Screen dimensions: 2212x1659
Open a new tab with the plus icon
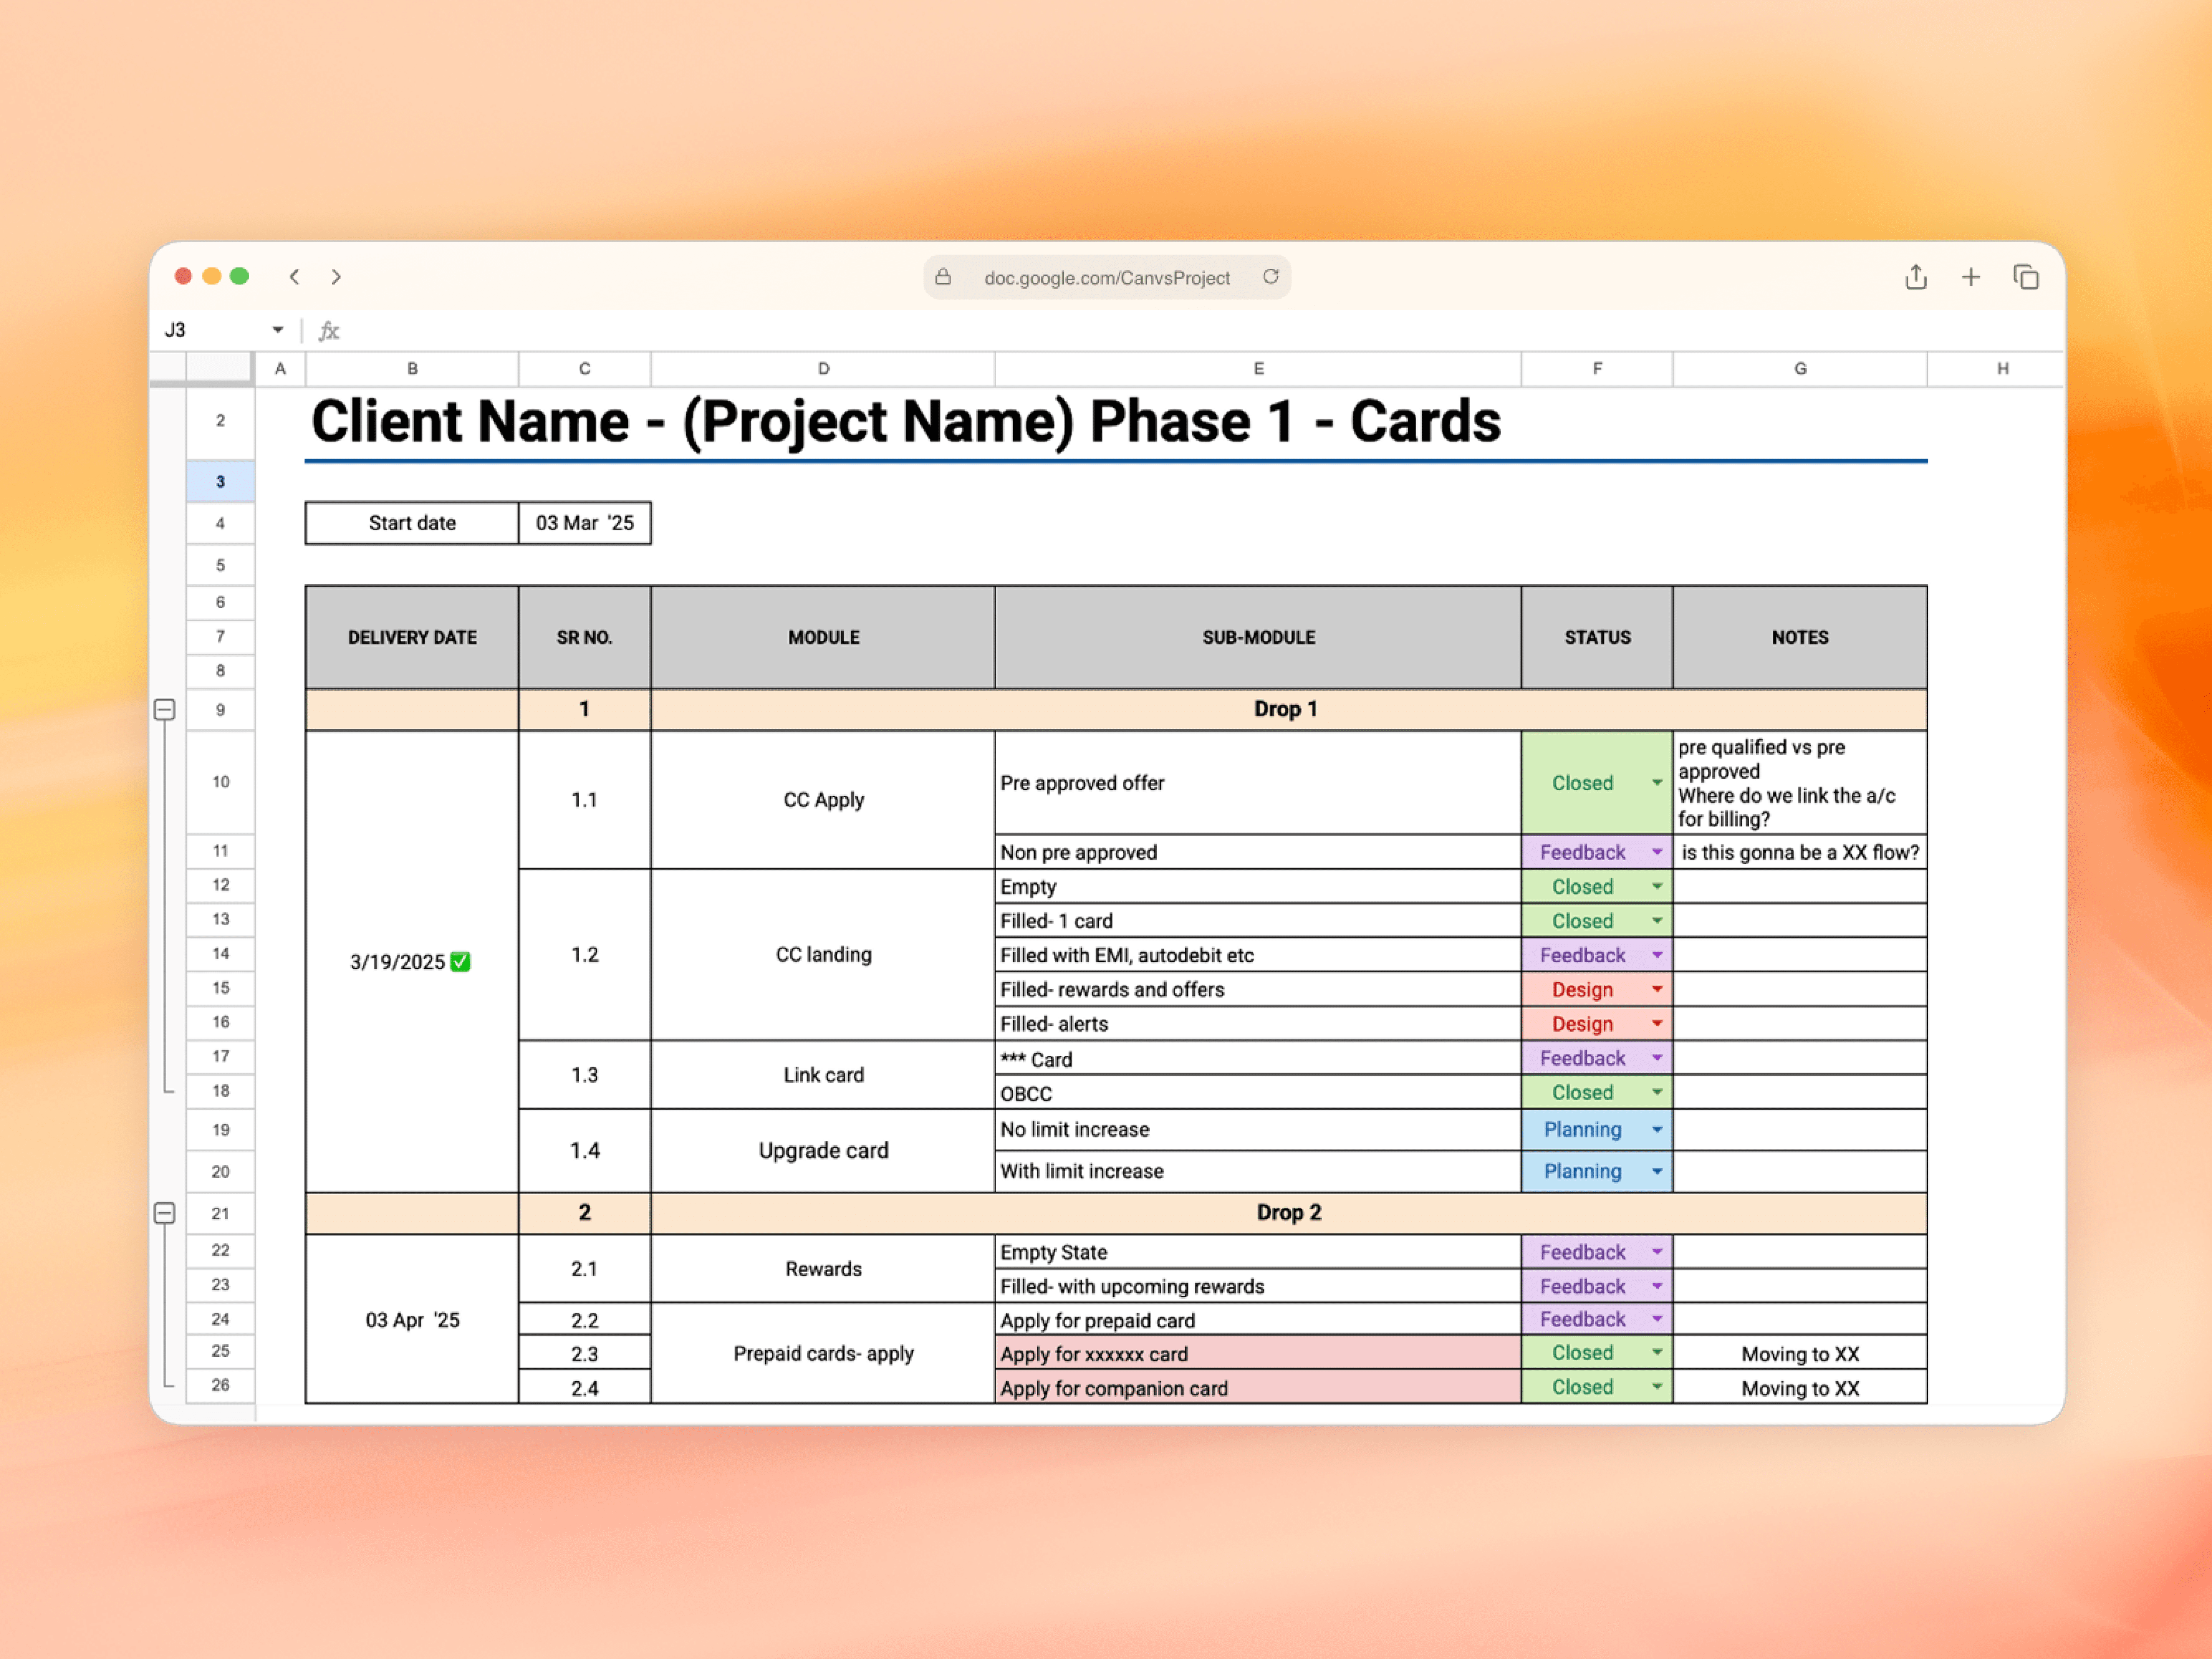[1970, 277]
